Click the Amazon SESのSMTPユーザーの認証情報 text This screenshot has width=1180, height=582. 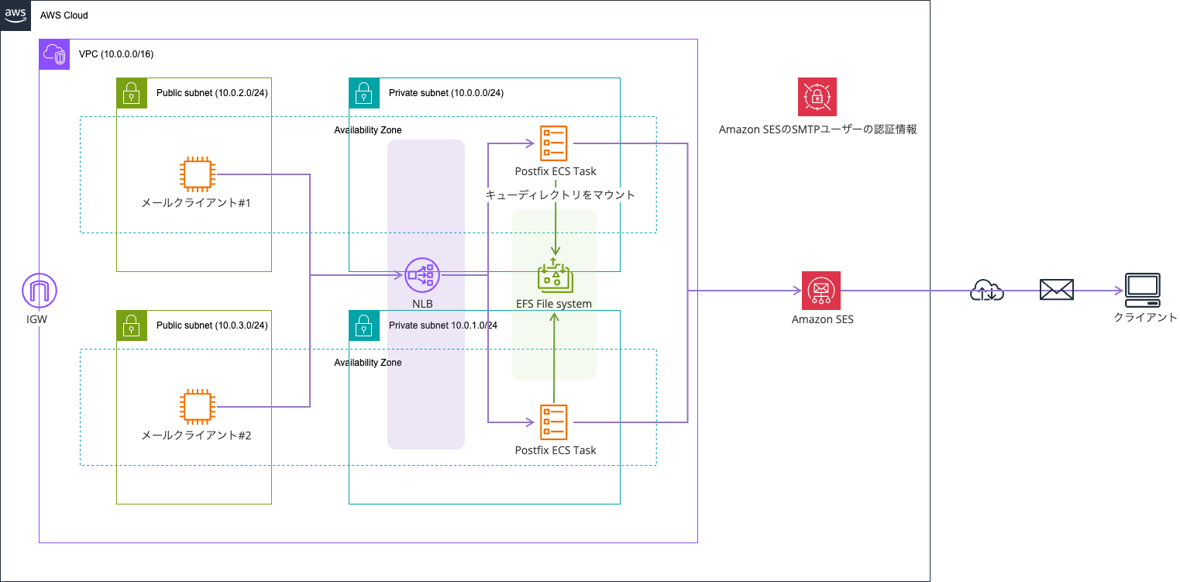[817, 129]
